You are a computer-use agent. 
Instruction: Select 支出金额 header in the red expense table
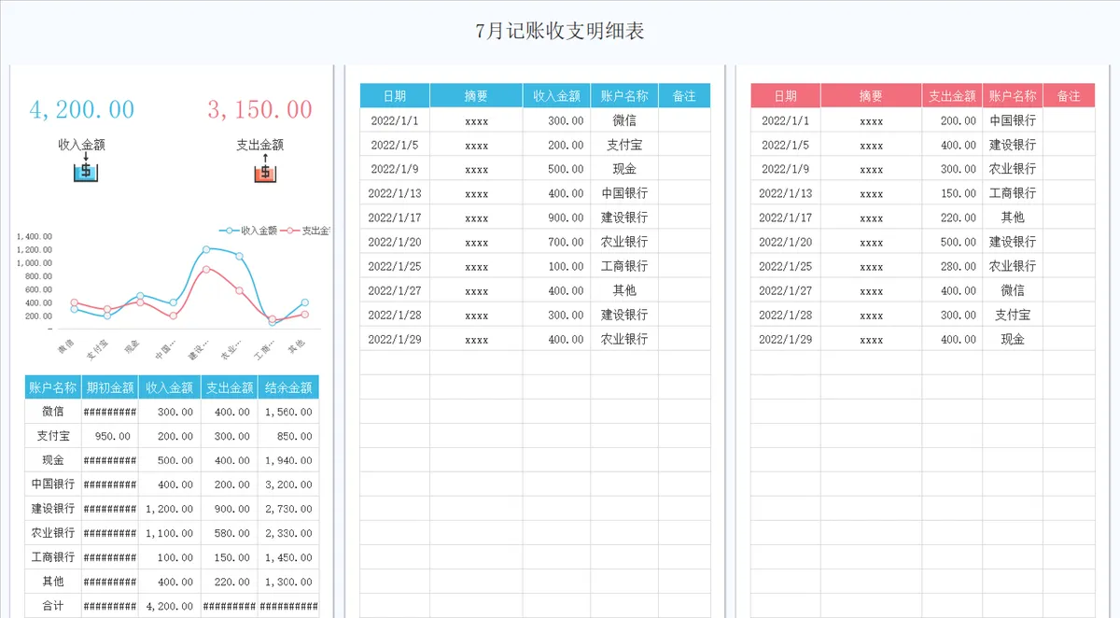click(x=952, y=95)
